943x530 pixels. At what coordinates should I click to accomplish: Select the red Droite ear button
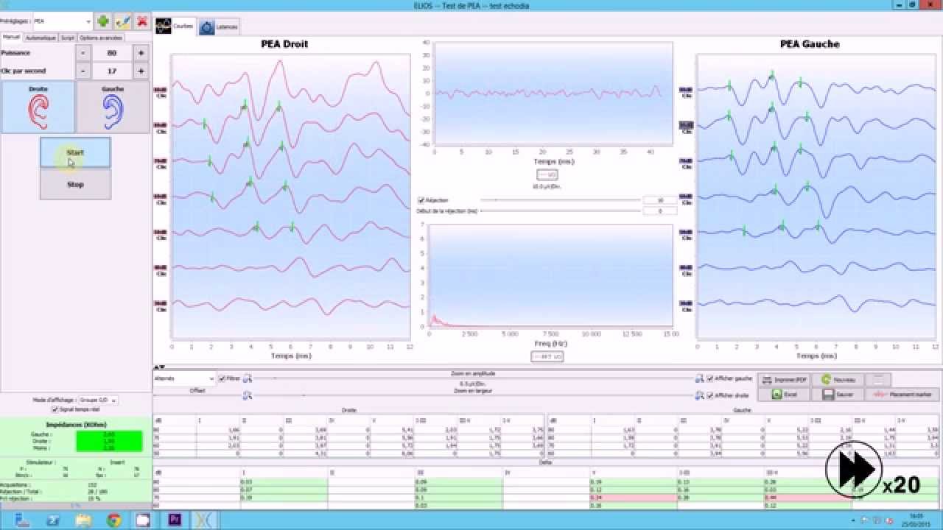coord(38,107)
